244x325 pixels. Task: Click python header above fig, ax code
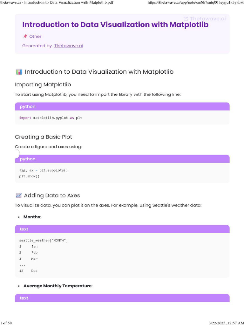[122, 159]
